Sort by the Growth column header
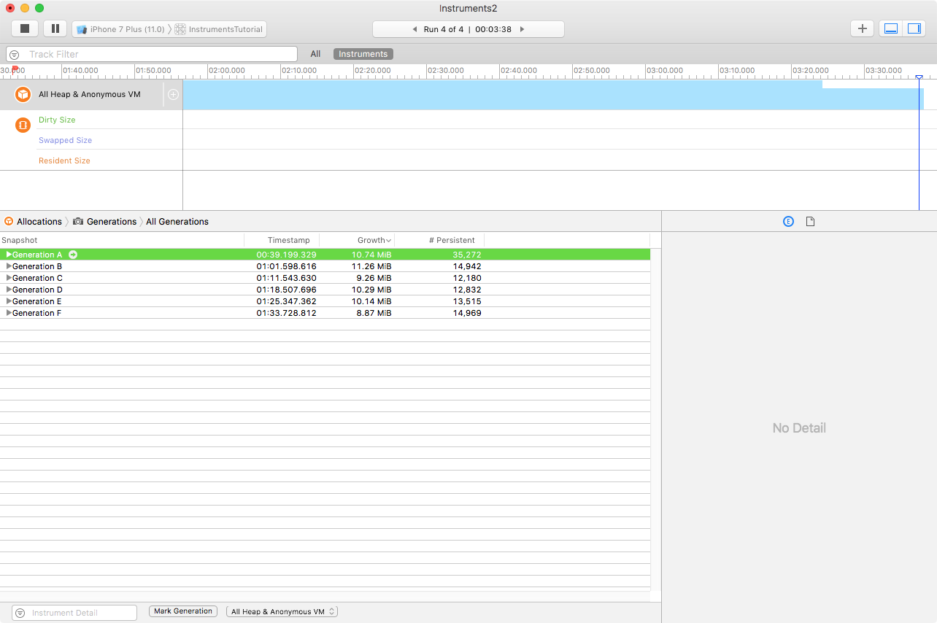 click(357, 240)
